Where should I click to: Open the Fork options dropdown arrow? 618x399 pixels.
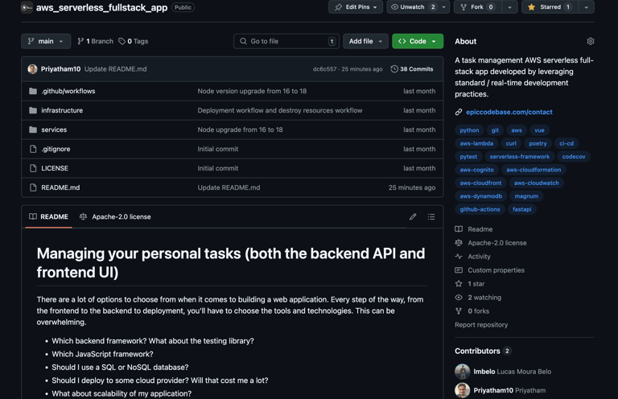[509, 7]
